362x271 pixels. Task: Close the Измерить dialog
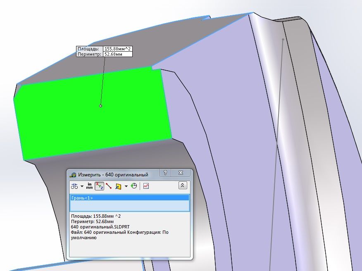pyautogui.click(x=181, y=173)
